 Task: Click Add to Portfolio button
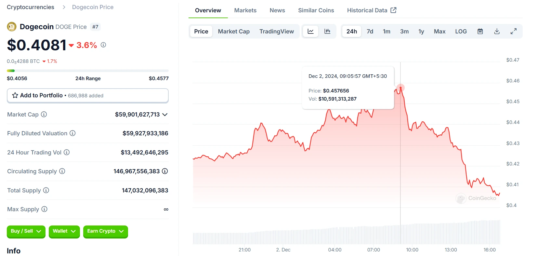[88, 95]
